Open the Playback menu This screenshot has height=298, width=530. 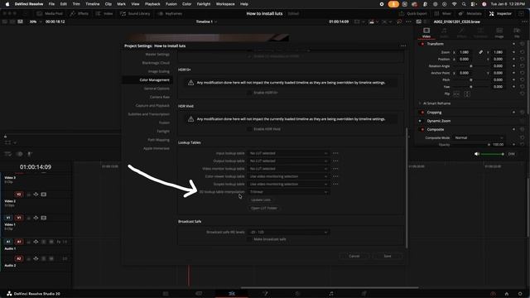coord(152,4)
